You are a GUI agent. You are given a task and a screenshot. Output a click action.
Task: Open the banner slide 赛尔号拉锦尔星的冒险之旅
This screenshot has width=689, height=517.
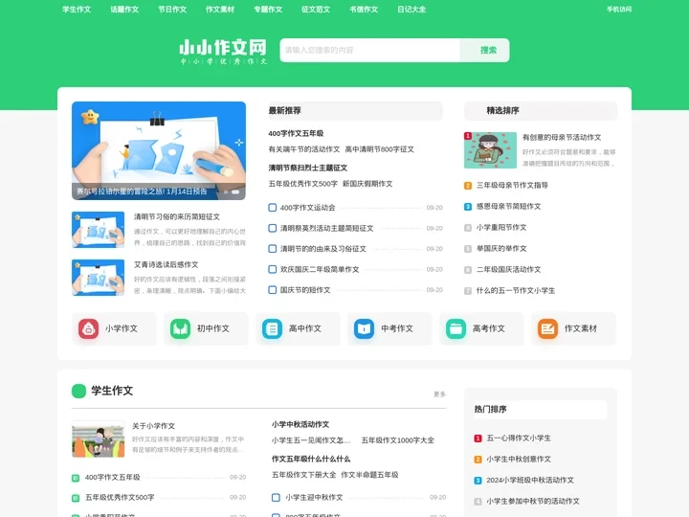(159, 151)
